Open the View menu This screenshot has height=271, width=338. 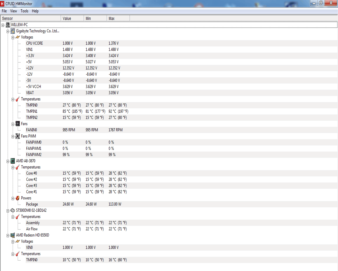pos(13,11)
